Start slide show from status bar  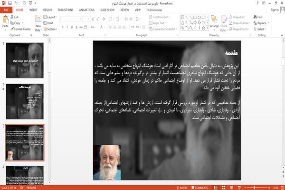tap(239, 188)
